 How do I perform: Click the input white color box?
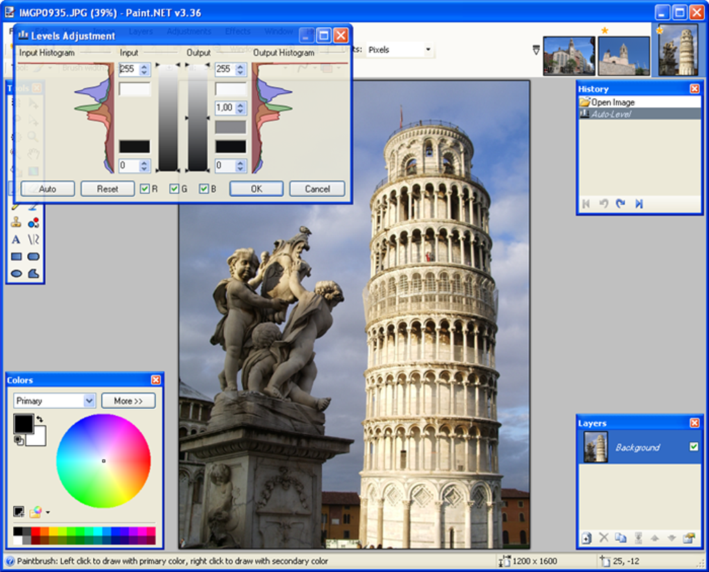click(x=135, y=88)
